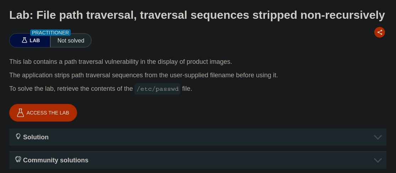Click the Not solved status indicator
Viewport: 396px width, 173px height.
click(71, 40)
